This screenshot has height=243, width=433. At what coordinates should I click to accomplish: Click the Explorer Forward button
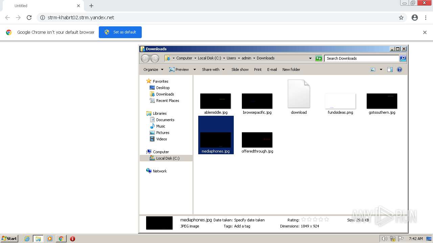pos(155,58)
